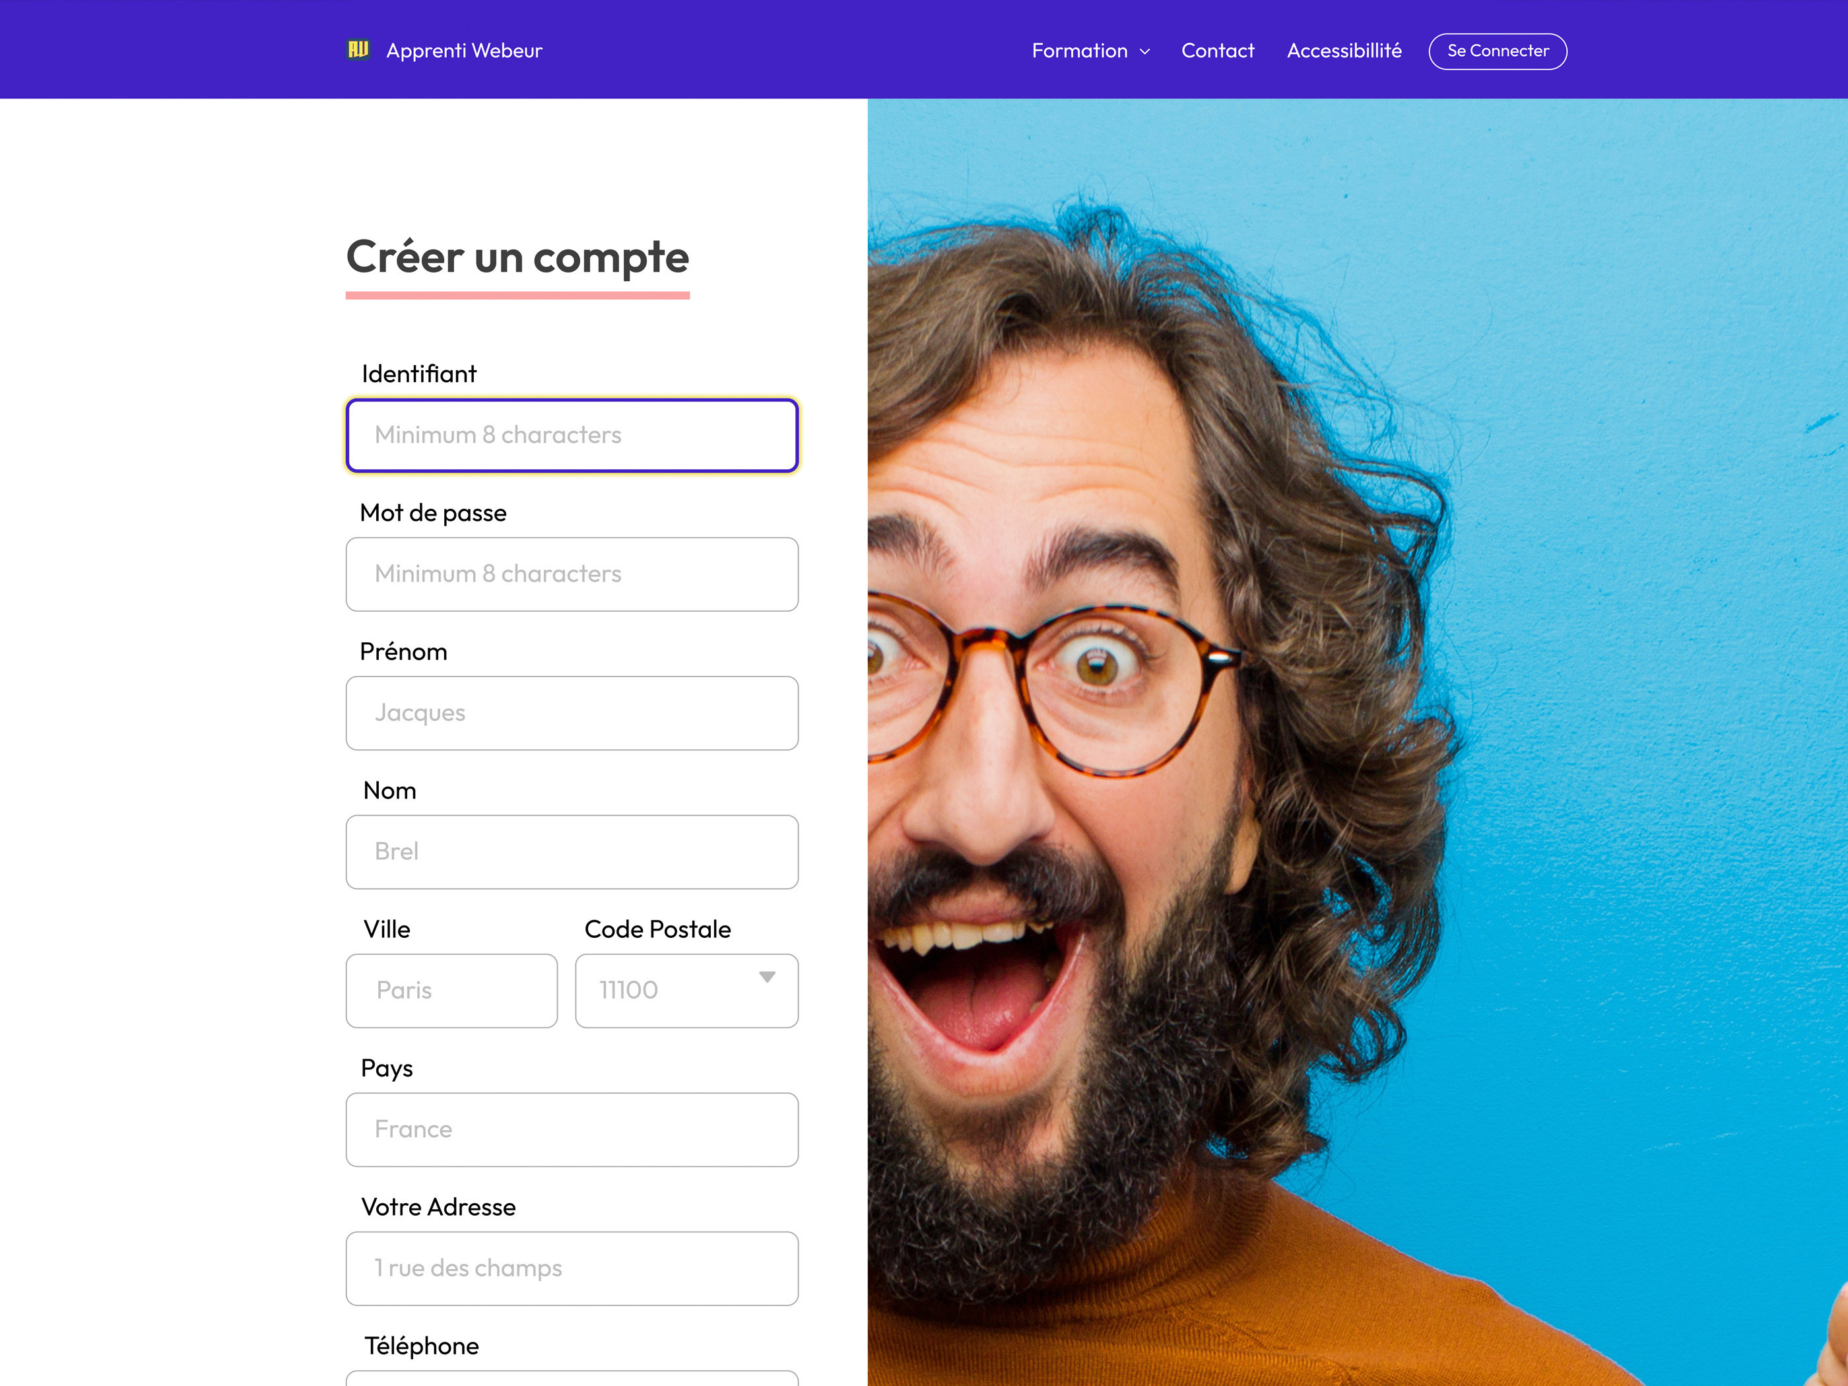Open the Code Postale combo box
The height and width of the screenshot is (1386, 1848).
[x=687, y=991]
